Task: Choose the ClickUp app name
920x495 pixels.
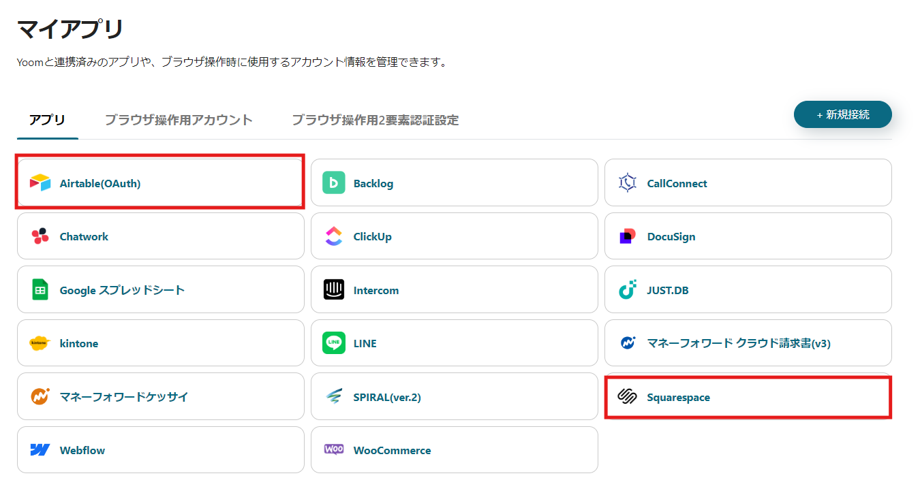Action: (x=373, y=237)
